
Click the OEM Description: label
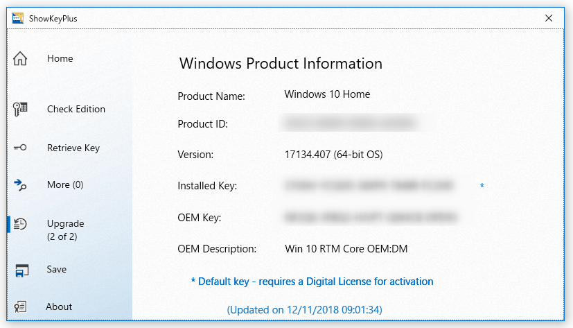(x=217, y=249)
